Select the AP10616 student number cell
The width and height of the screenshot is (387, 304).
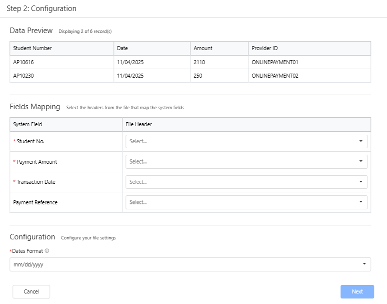click(x=23, y=62)
